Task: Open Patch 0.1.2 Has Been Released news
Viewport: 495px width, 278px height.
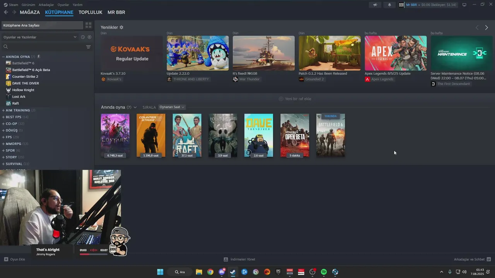Action: pyautogui.click(x=329, y=53)
